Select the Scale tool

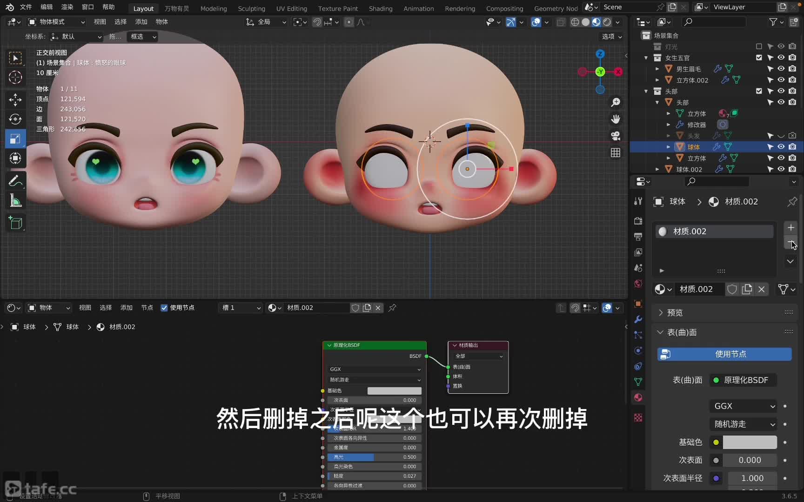pos(15,139)
